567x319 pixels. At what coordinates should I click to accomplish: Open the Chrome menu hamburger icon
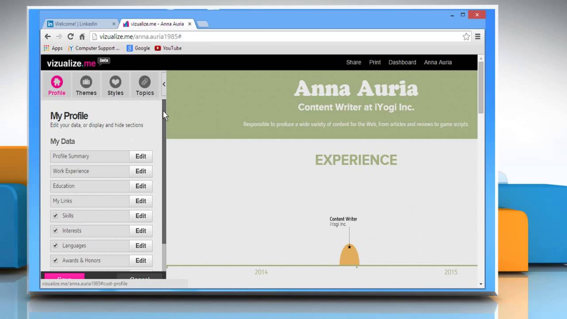pos(478,37)
